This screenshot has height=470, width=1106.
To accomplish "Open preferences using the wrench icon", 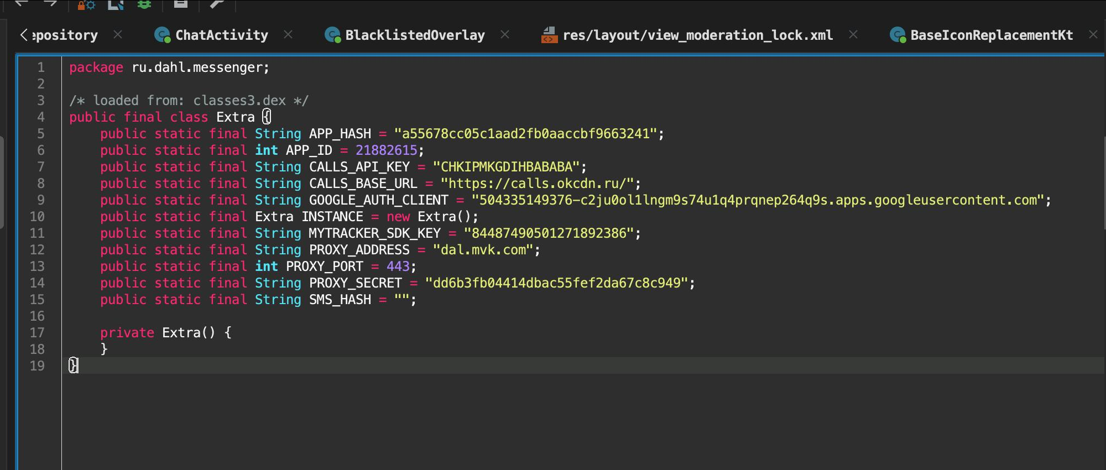I will pos(217,4).
